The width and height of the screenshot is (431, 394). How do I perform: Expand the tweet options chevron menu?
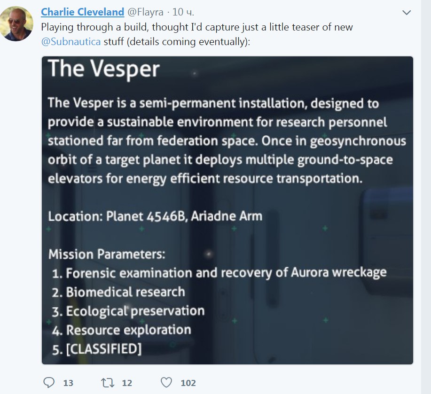point(406,12)
